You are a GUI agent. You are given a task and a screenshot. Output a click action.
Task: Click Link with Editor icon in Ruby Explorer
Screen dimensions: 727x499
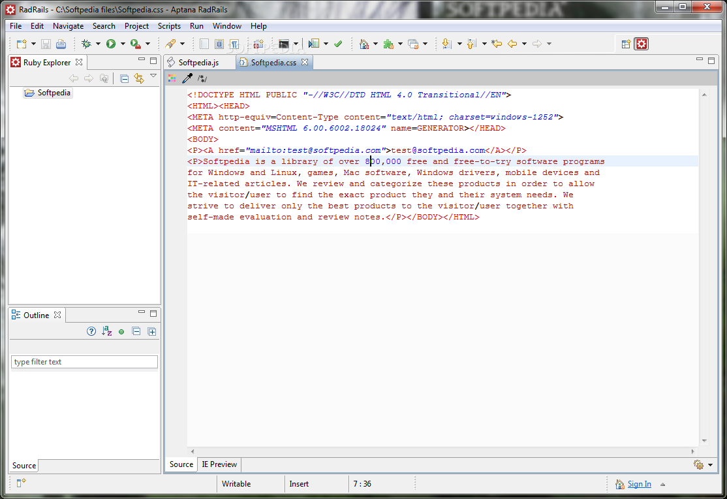click(138, 78)
